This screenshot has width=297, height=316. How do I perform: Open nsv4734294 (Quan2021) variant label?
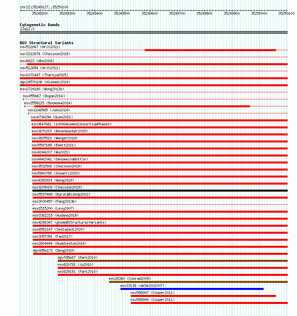click(52, 117)
